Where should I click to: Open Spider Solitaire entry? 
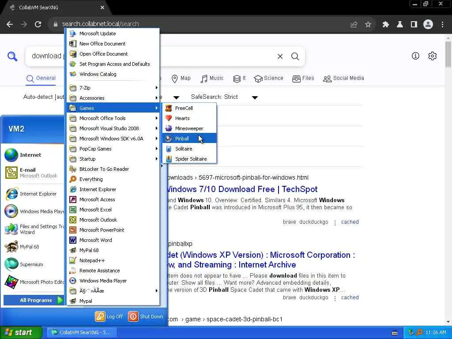[x=189, y=159]
